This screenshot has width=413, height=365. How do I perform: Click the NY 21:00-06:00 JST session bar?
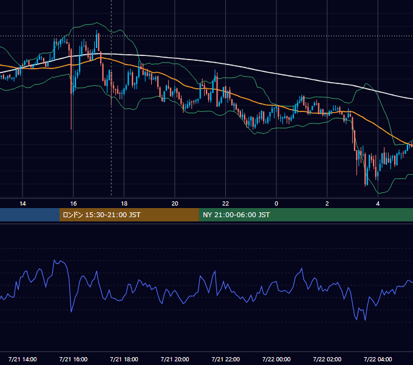(x=305, y=215)
